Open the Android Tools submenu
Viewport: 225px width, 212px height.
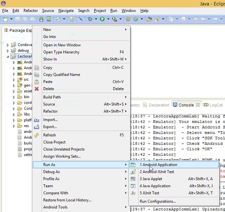[86, 207]
